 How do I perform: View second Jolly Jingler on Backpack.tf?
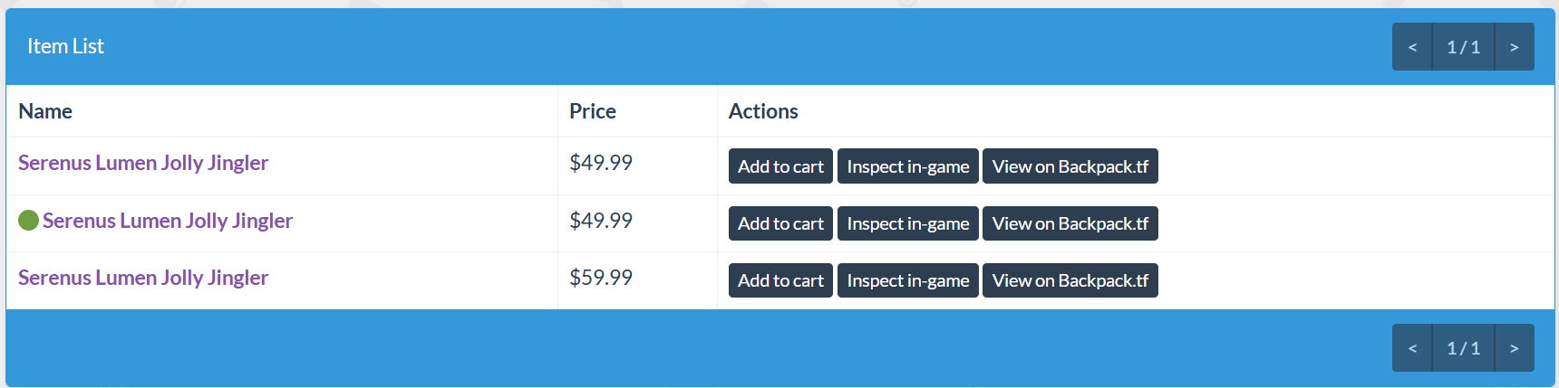(x=1070, y=223)
